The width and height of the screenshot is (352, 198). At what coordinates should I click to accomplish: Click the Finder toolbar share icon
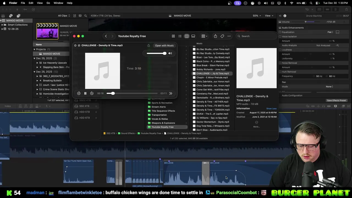tap(215, 36)
